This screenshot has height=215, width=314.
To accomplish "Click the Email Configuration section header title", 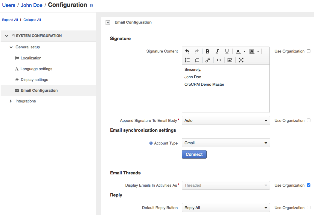I will coord(133,22).
